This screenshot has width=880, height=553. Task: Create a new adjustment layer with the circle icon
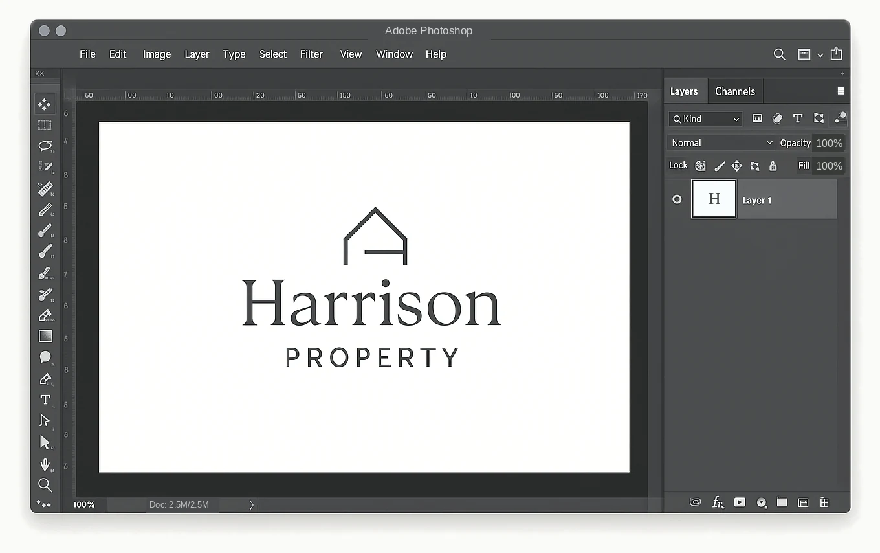(x=762, y=502)
